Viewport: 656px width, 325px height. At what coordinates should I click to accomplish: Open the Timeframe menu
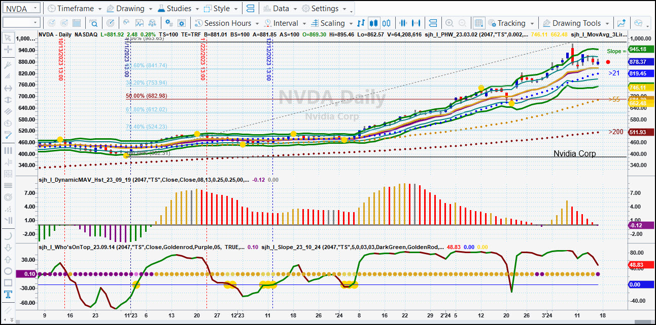click(74, 9)
